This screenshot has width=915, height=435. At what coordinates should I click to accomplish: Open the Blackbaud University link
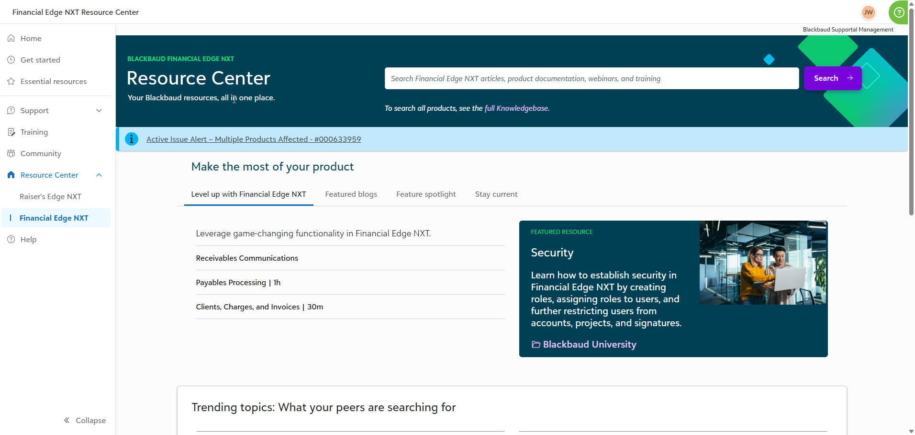click(x=590, y=345)
